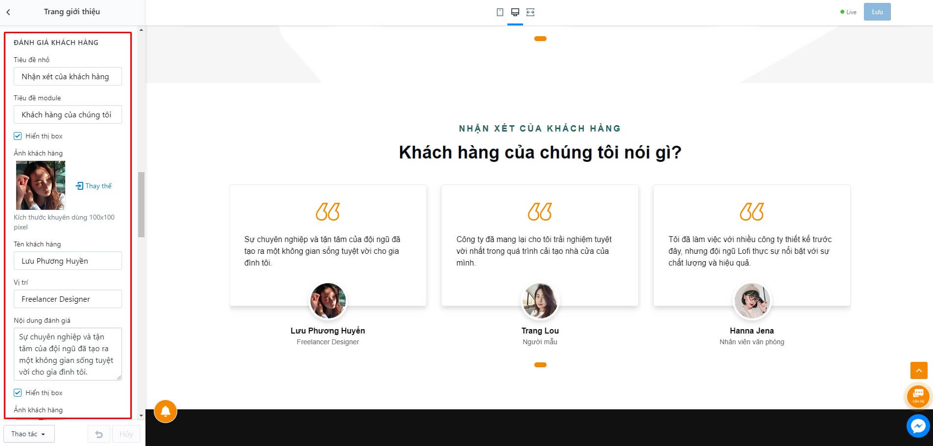Click the orange slider dot below testimonials

tap(540, 365)
